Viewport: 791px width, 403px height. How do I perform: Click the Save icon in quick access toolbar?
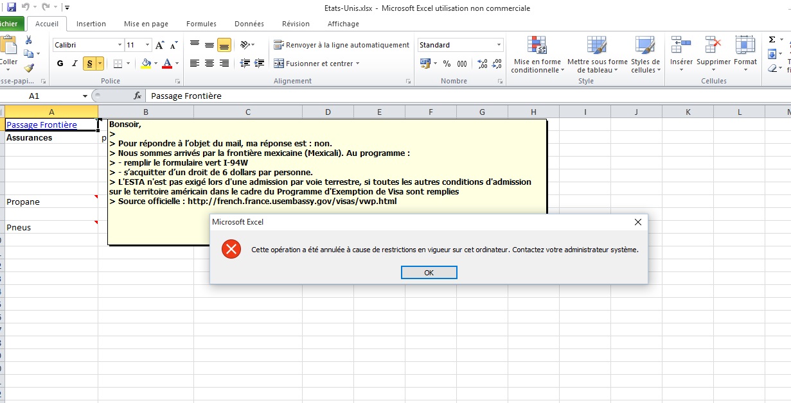(x=12, y=8)
